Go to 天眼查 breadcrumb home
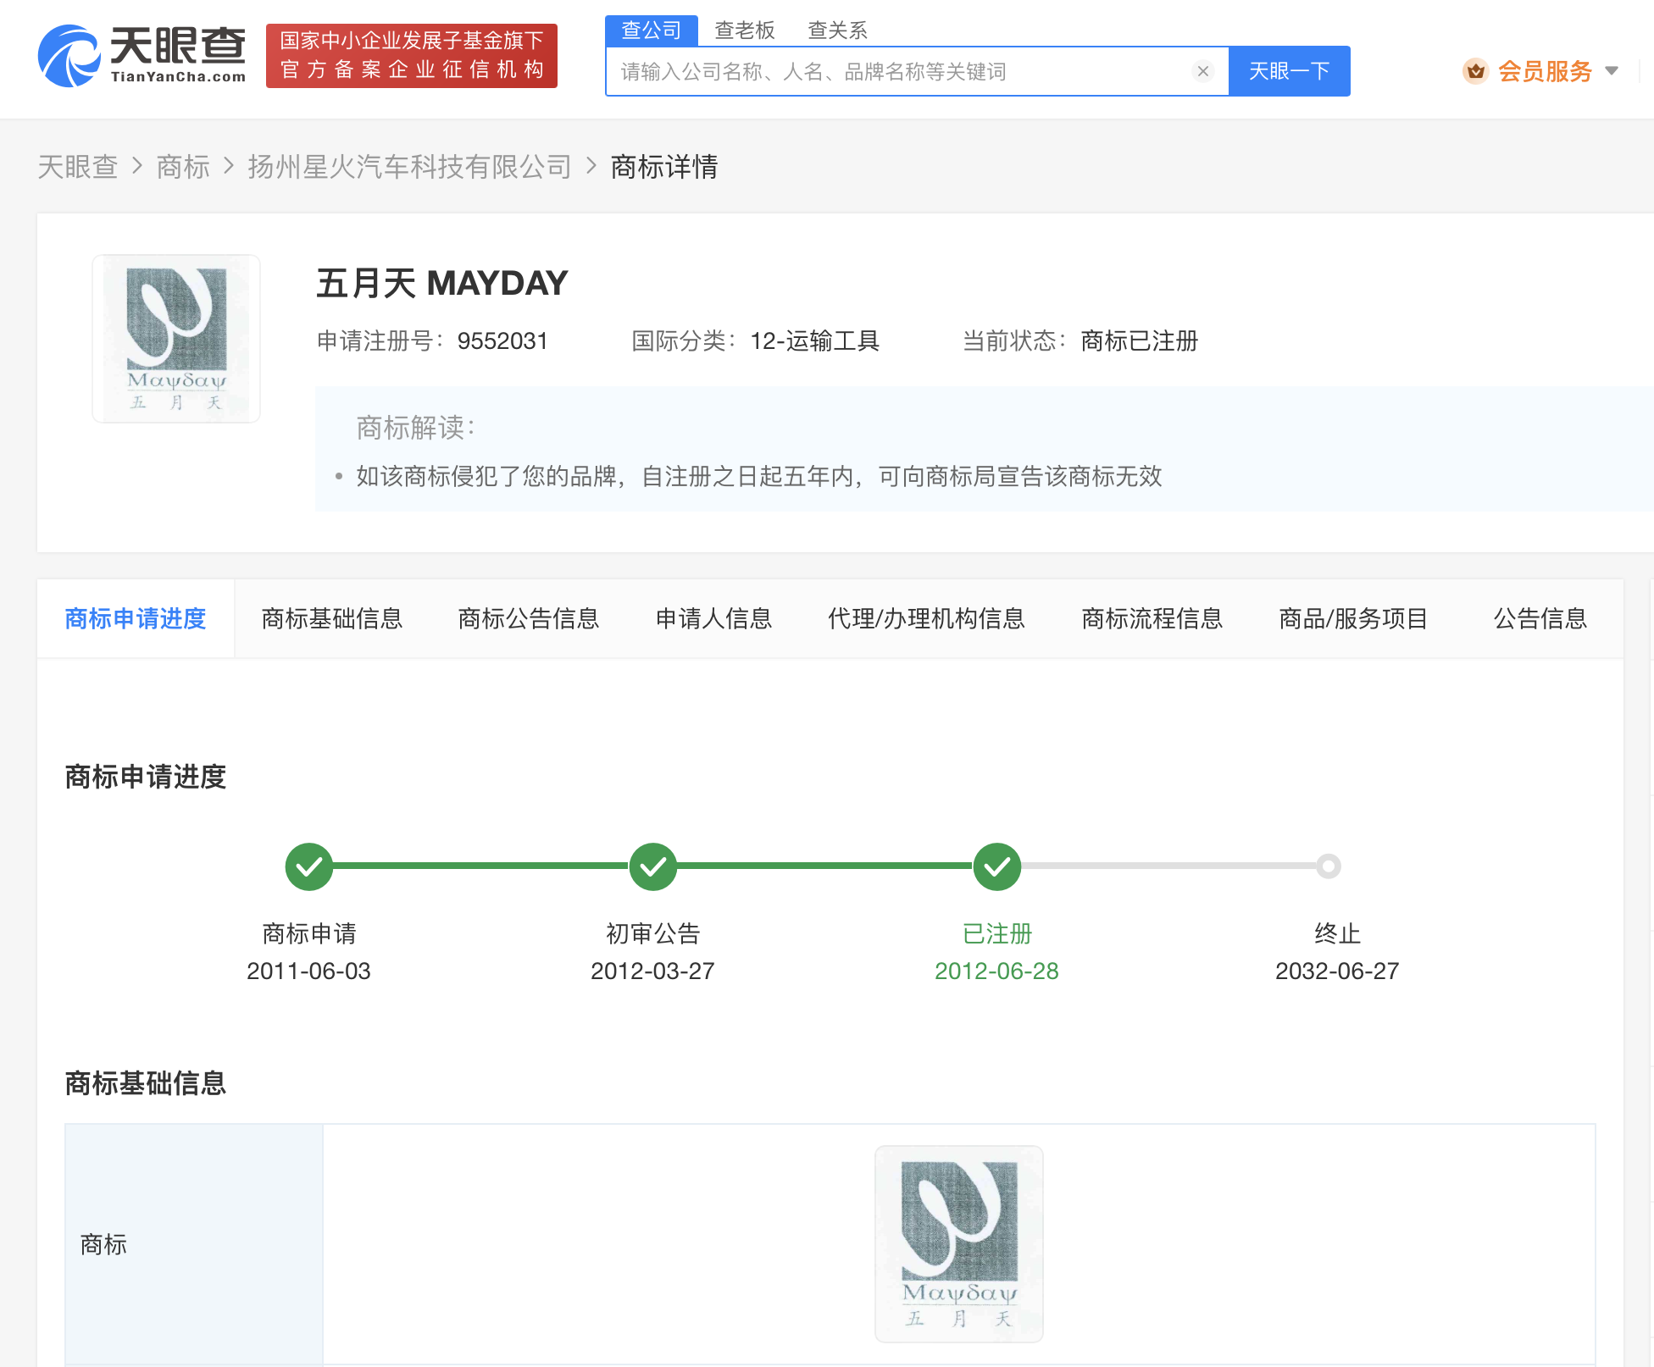The width and height of the screenshot is (1654, 1367). coord(78,167)
